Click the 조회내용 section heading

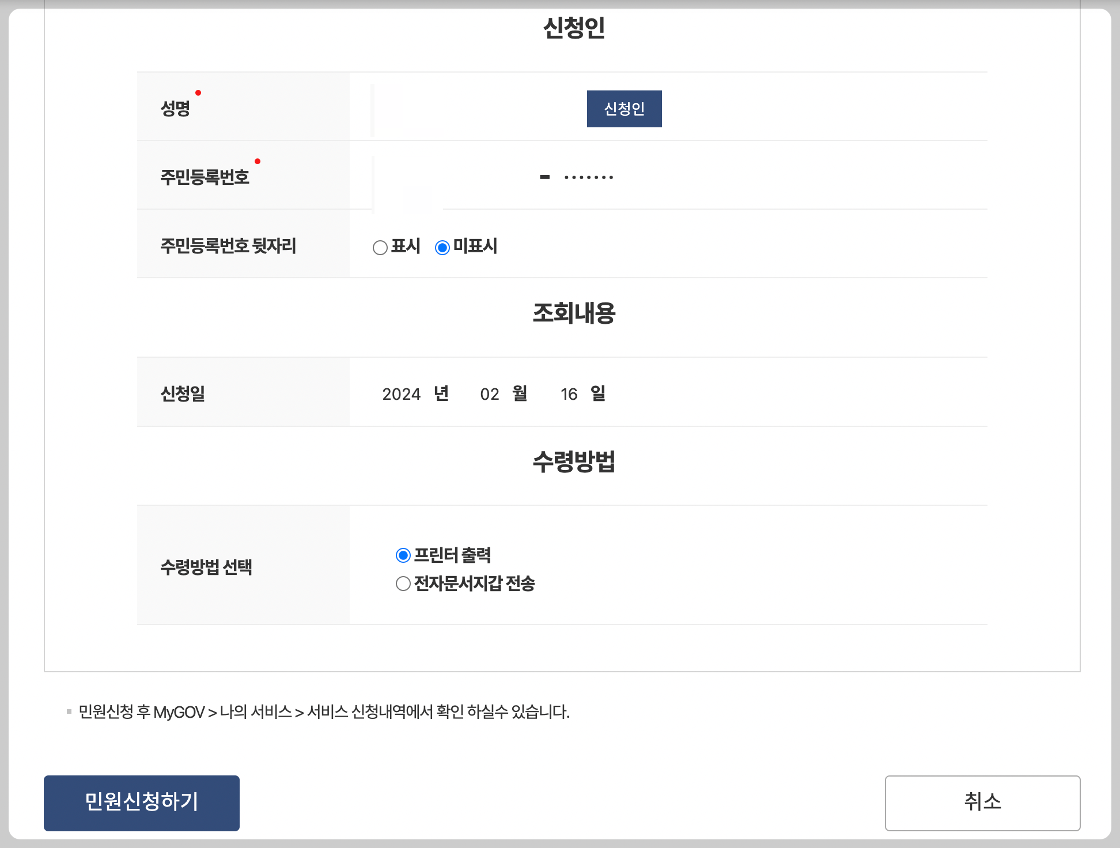pos(574,313)
